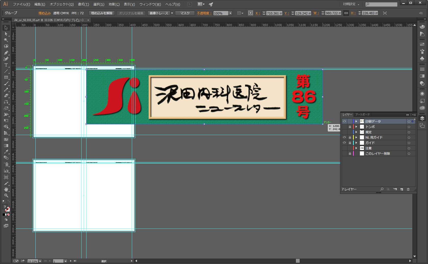
Task: Expand the トンボ layer contents
Action: click(x=356, y=127)
